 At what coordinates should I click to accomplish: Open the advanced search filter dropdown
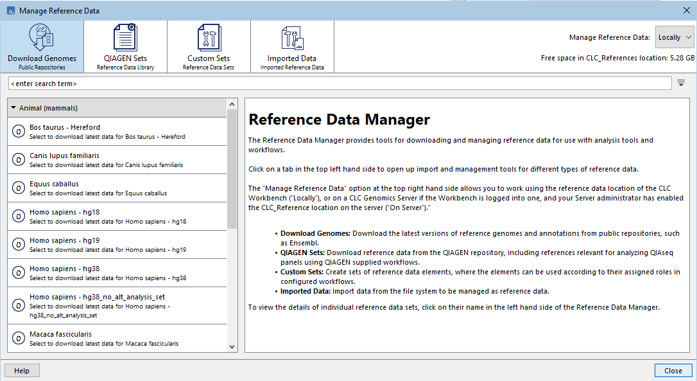coord(681,82)
